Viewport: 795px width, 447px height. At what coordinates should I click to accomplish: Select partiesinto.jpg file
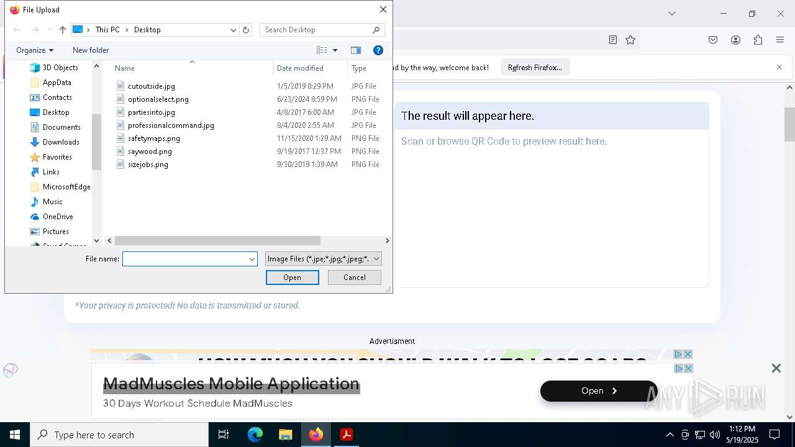click(x=152, y=112)
